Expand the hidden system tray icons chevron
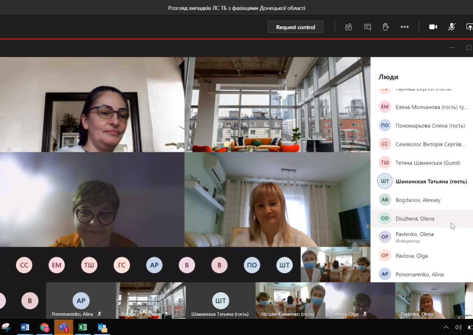 click(x=446, y=327)
